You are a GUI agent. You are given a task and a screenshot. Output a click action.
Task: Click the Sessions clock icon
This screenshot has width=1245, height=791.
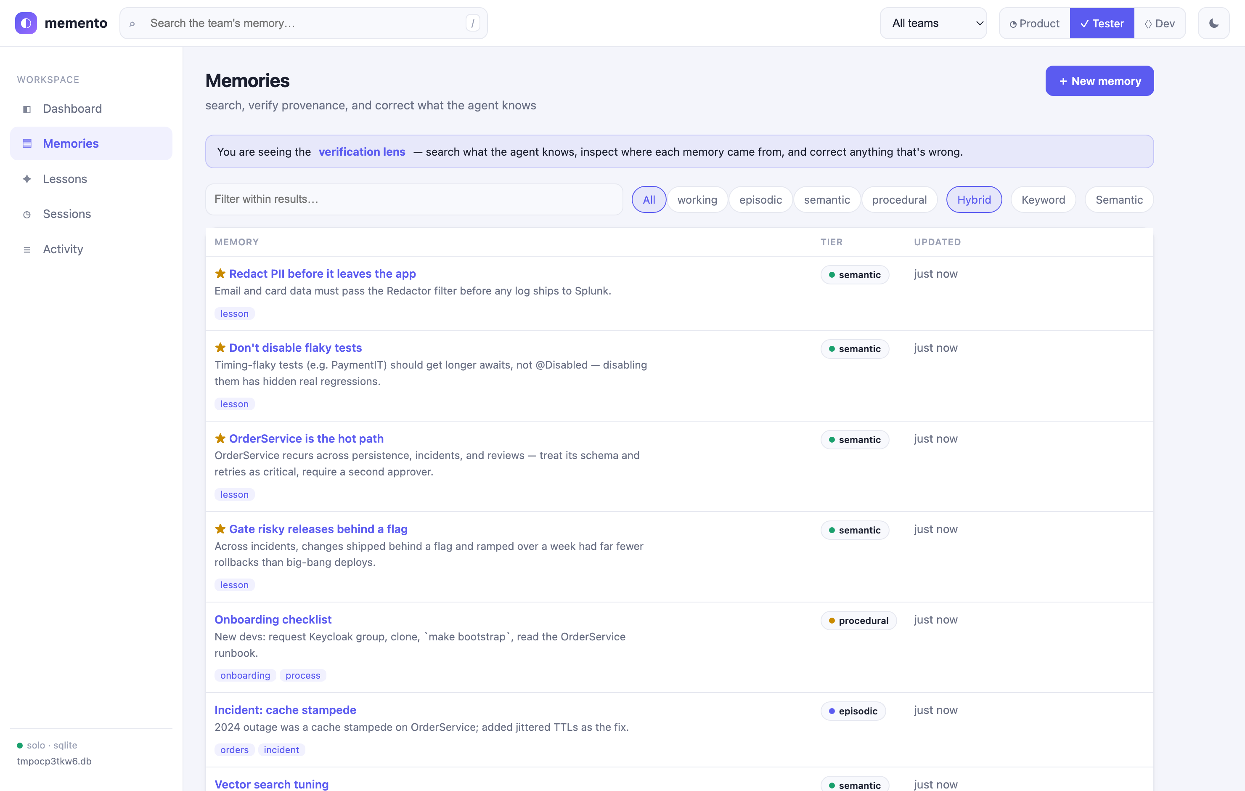click(27, 214)
